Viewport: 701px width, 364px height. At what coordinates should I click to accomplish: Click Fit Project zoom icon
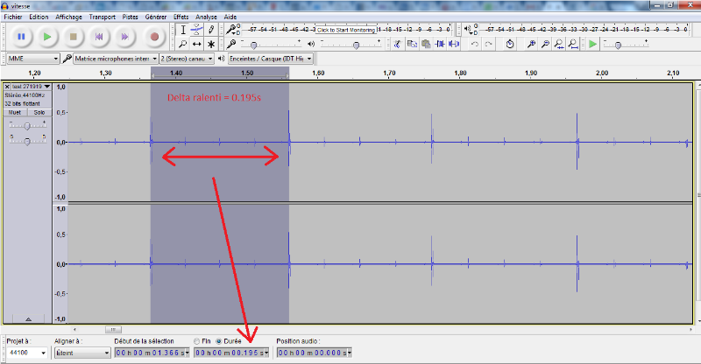pos(573,44)
